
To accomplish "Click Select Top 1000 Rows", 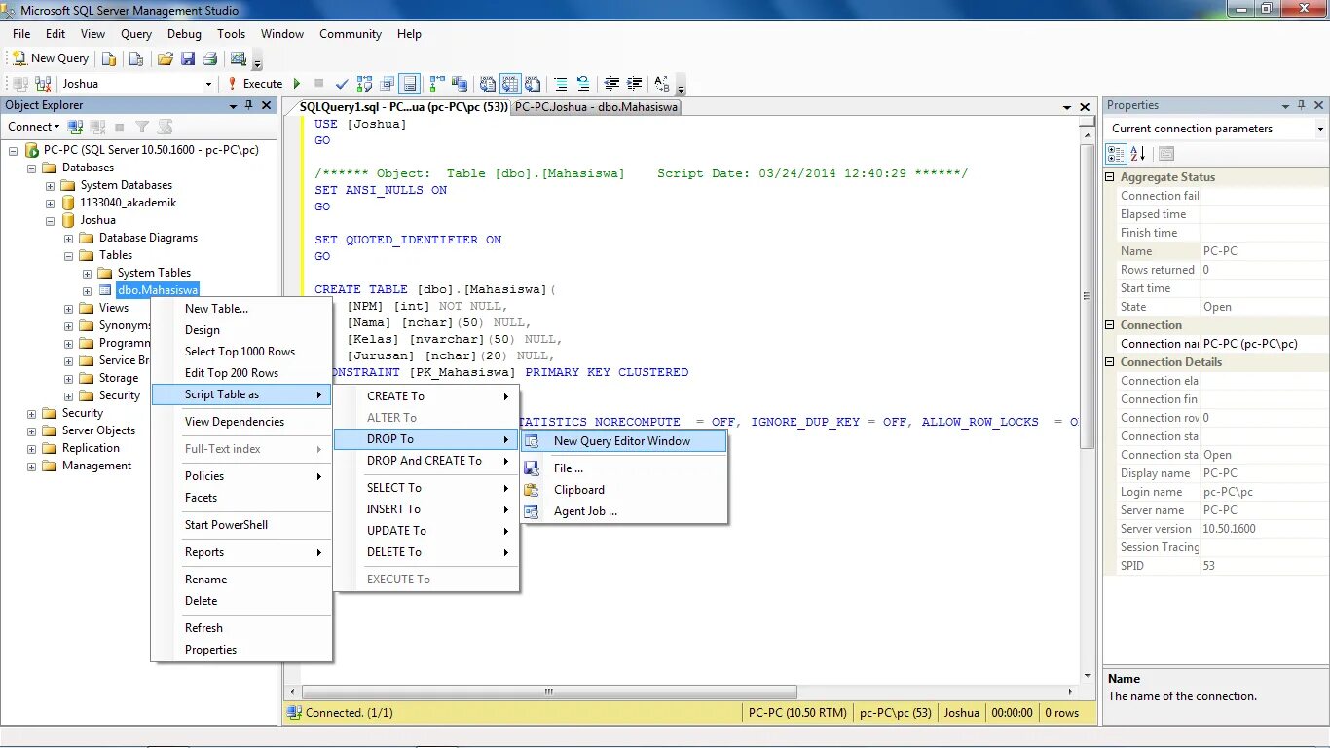I will (x=241, y=352).
